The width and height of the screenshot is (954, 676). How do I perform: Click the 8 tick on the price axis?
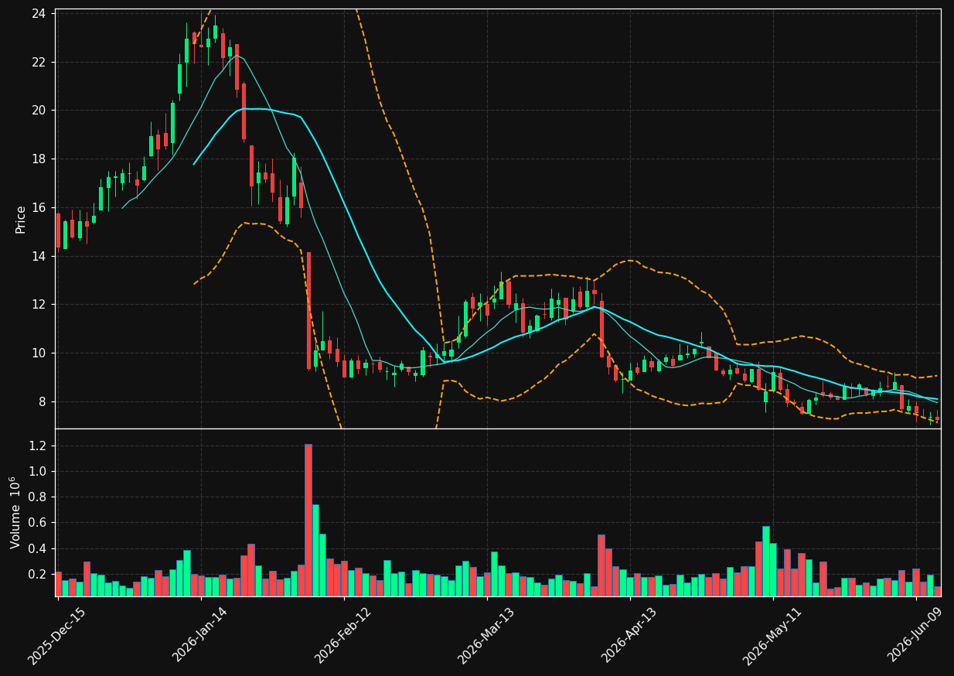(43, 402)
